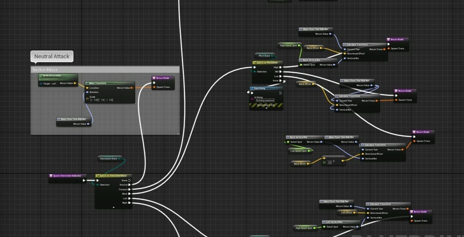Select the Orientation State variable node

(x=110, y=159)
